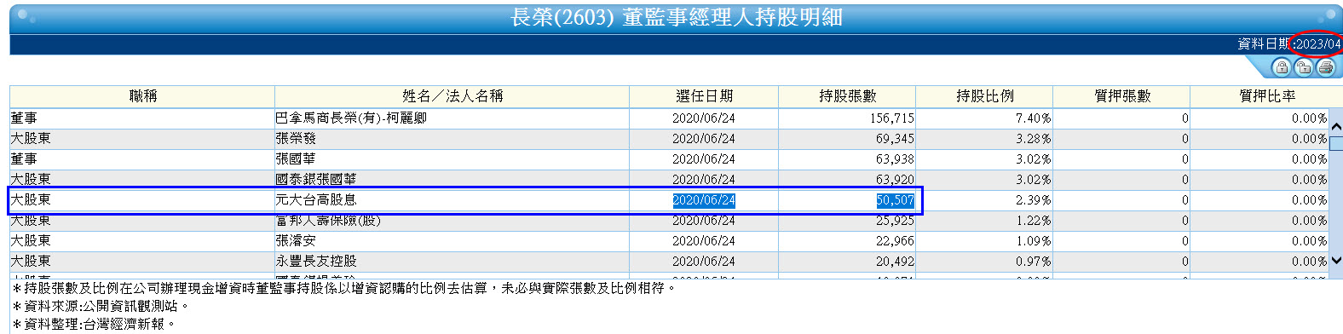Click the 資料日期 2023/04 date label
This screenshot has height=334, width=1343.
(x=1288, y=44)
